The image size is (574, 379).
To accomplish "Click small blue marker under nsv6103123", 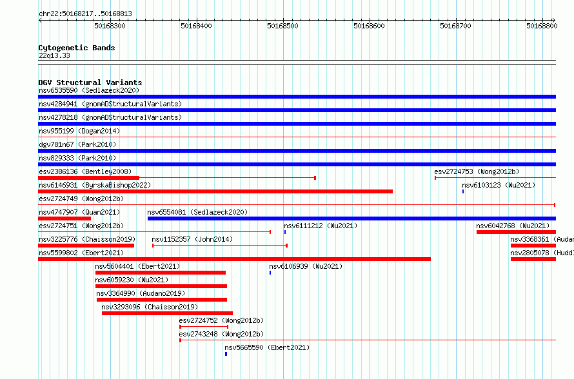I will 463,191.
